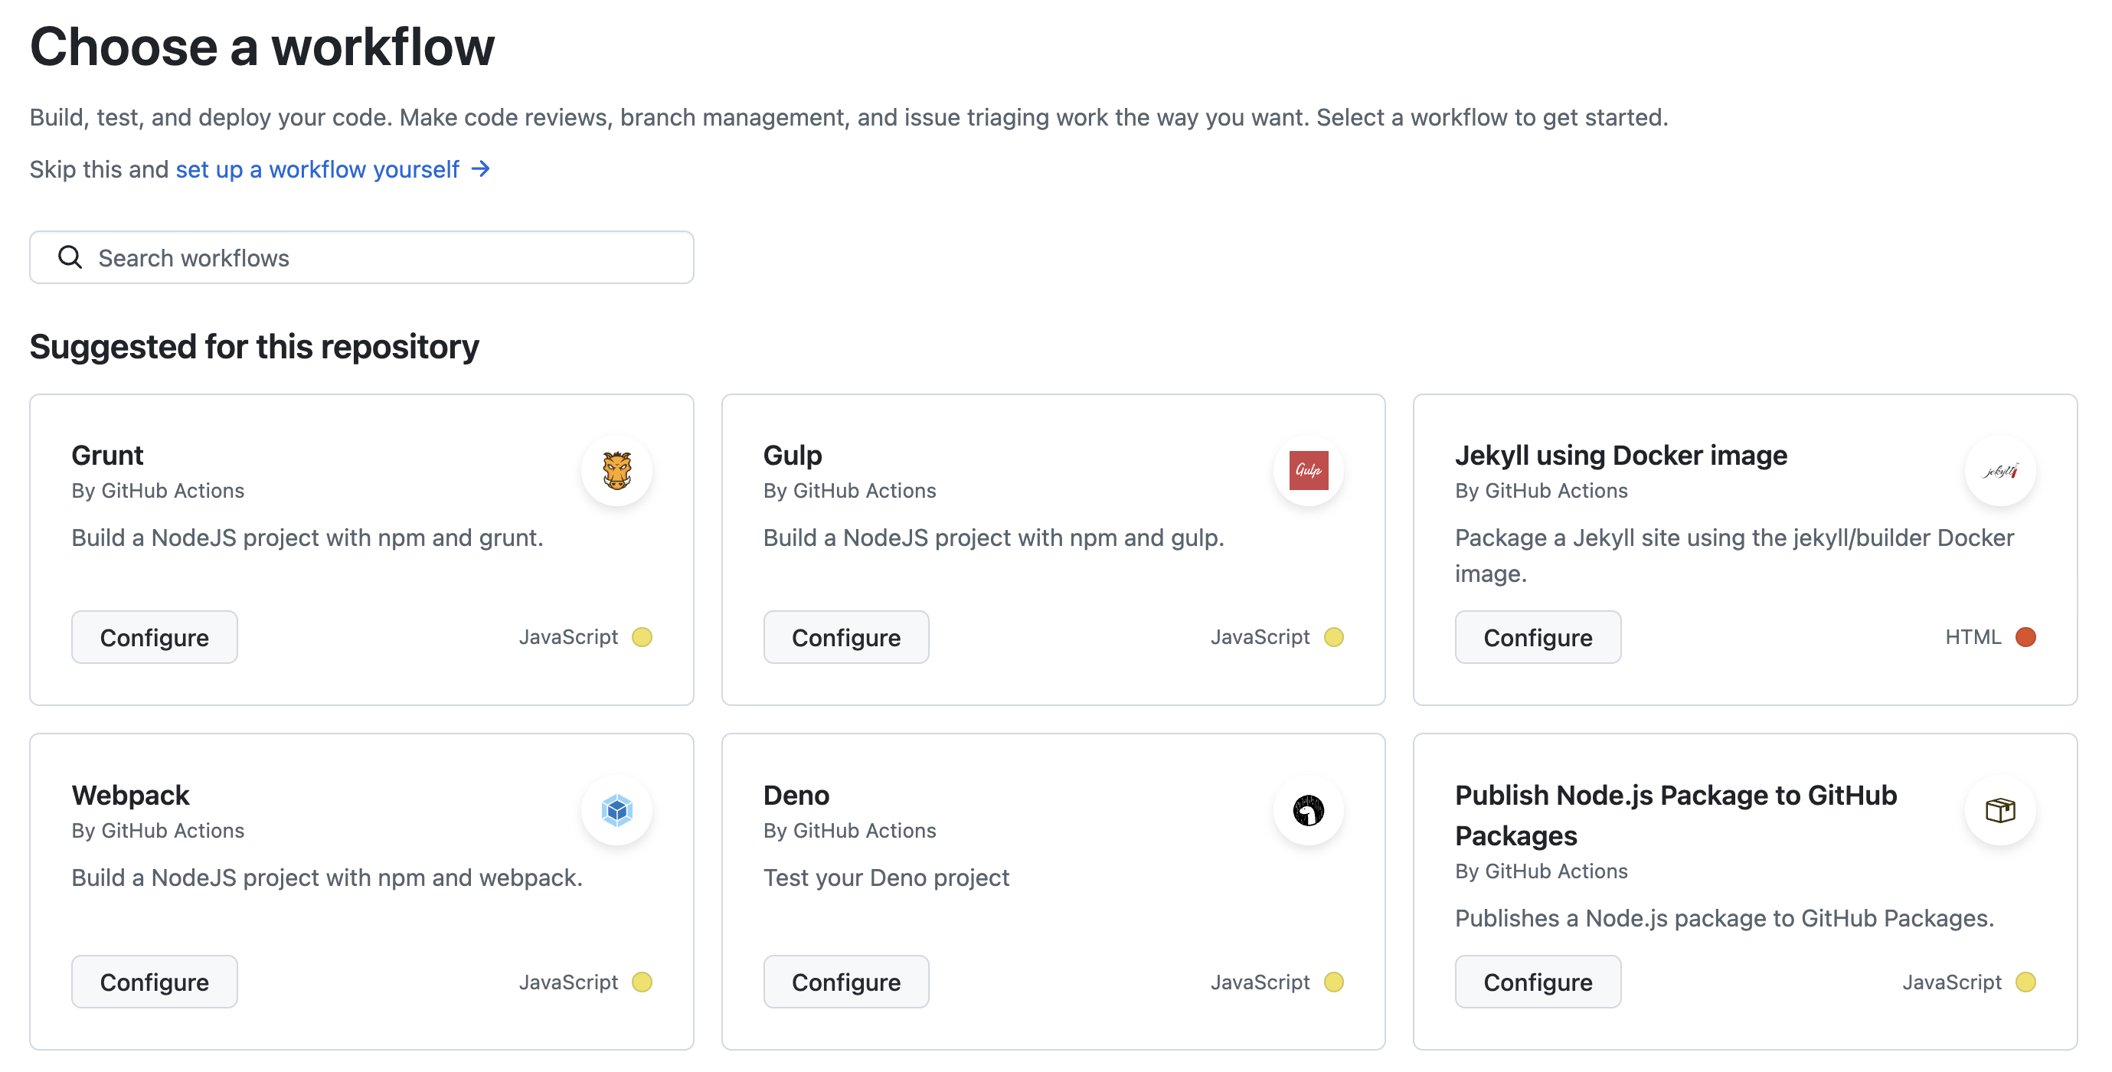
Task: Click the yellow language dot on Deno card
Action: 1333,981
